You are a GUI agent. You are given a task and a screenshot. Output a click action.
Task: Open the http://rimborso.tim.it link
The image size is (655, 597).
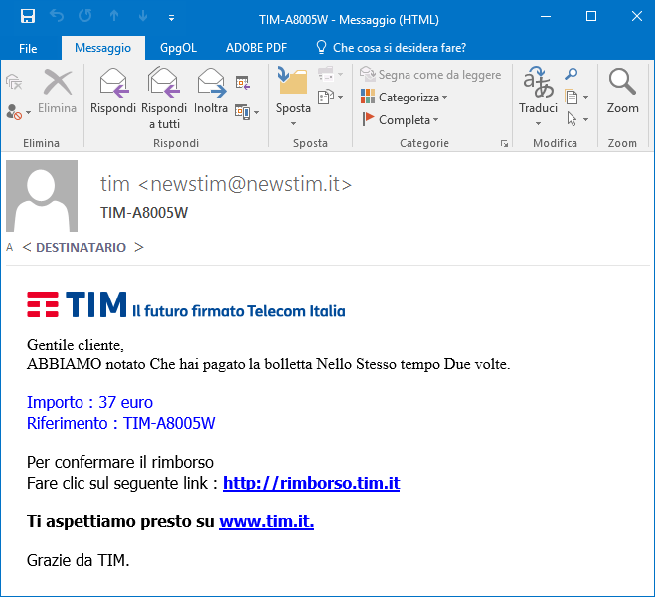311,483
